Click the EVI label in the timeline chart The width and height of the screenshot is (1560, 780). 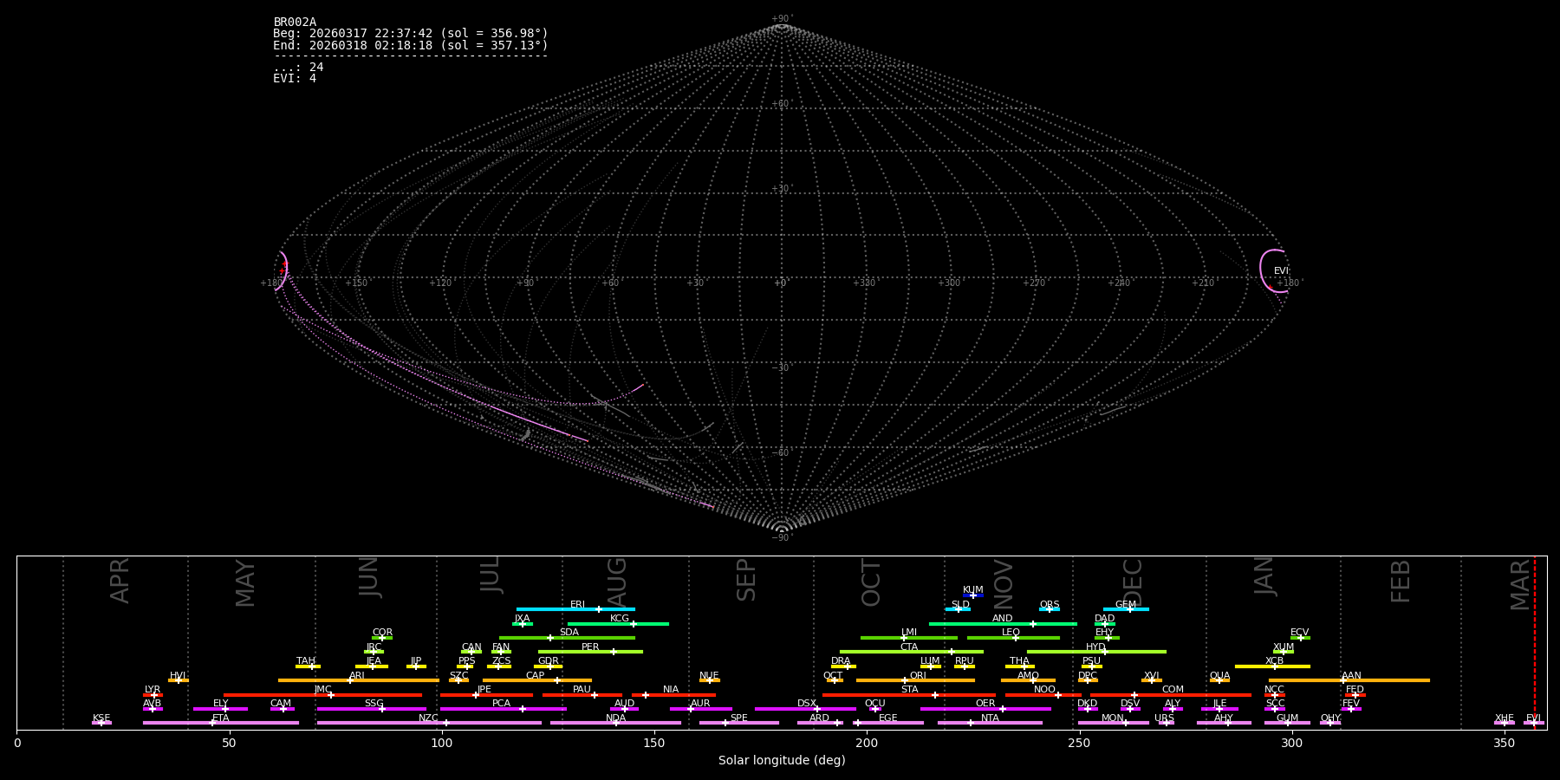pos(1533,718)
